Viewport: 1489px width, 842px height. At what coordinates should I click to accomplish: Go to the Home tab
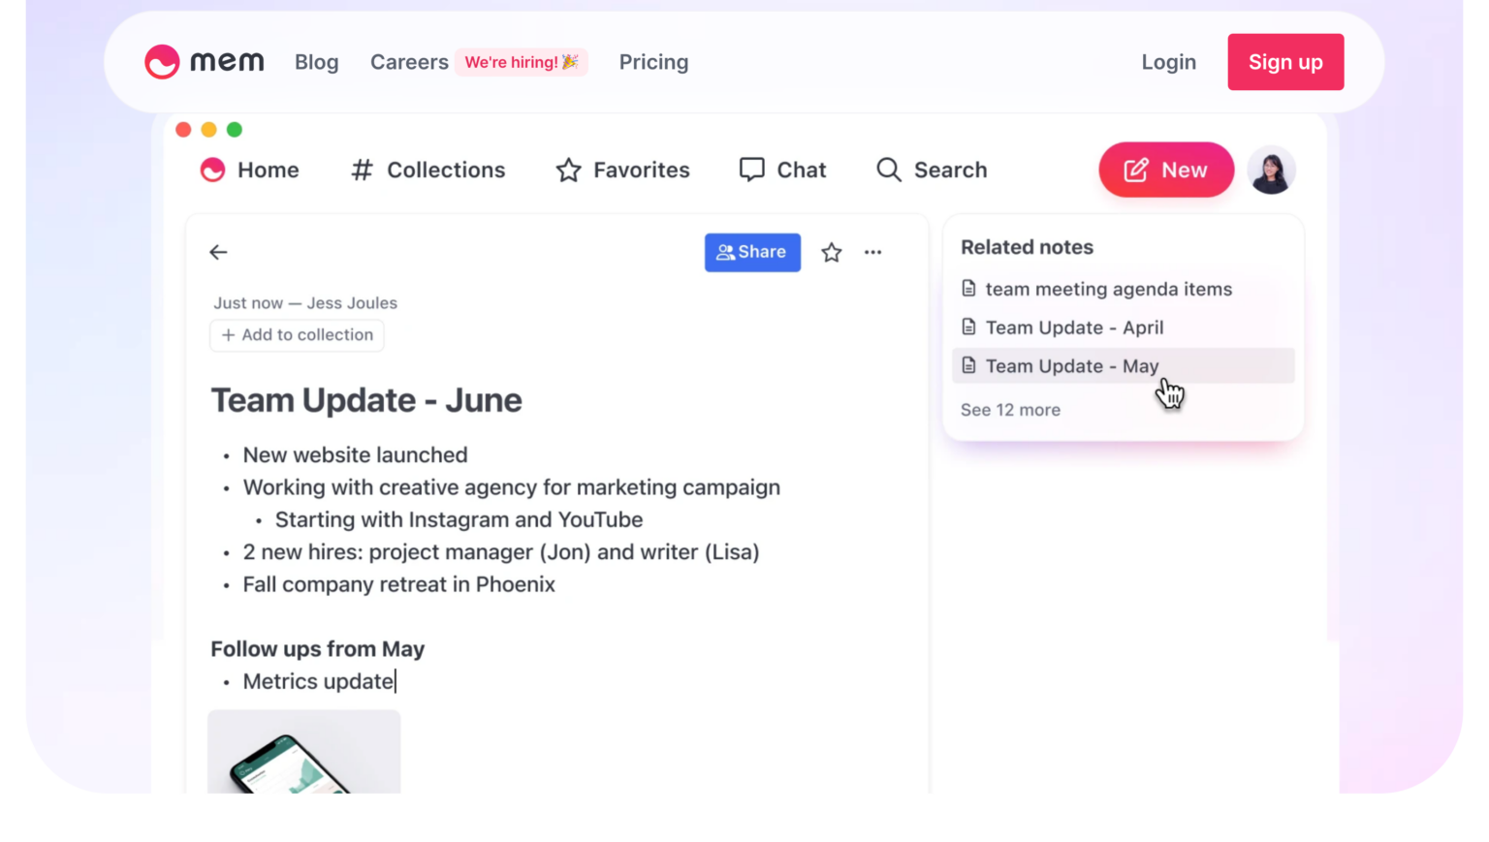pos(250,170)
